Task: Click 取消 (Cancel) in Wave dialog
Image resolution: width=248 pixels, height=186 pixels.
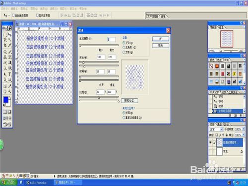Action: click(x=160, y=46)
